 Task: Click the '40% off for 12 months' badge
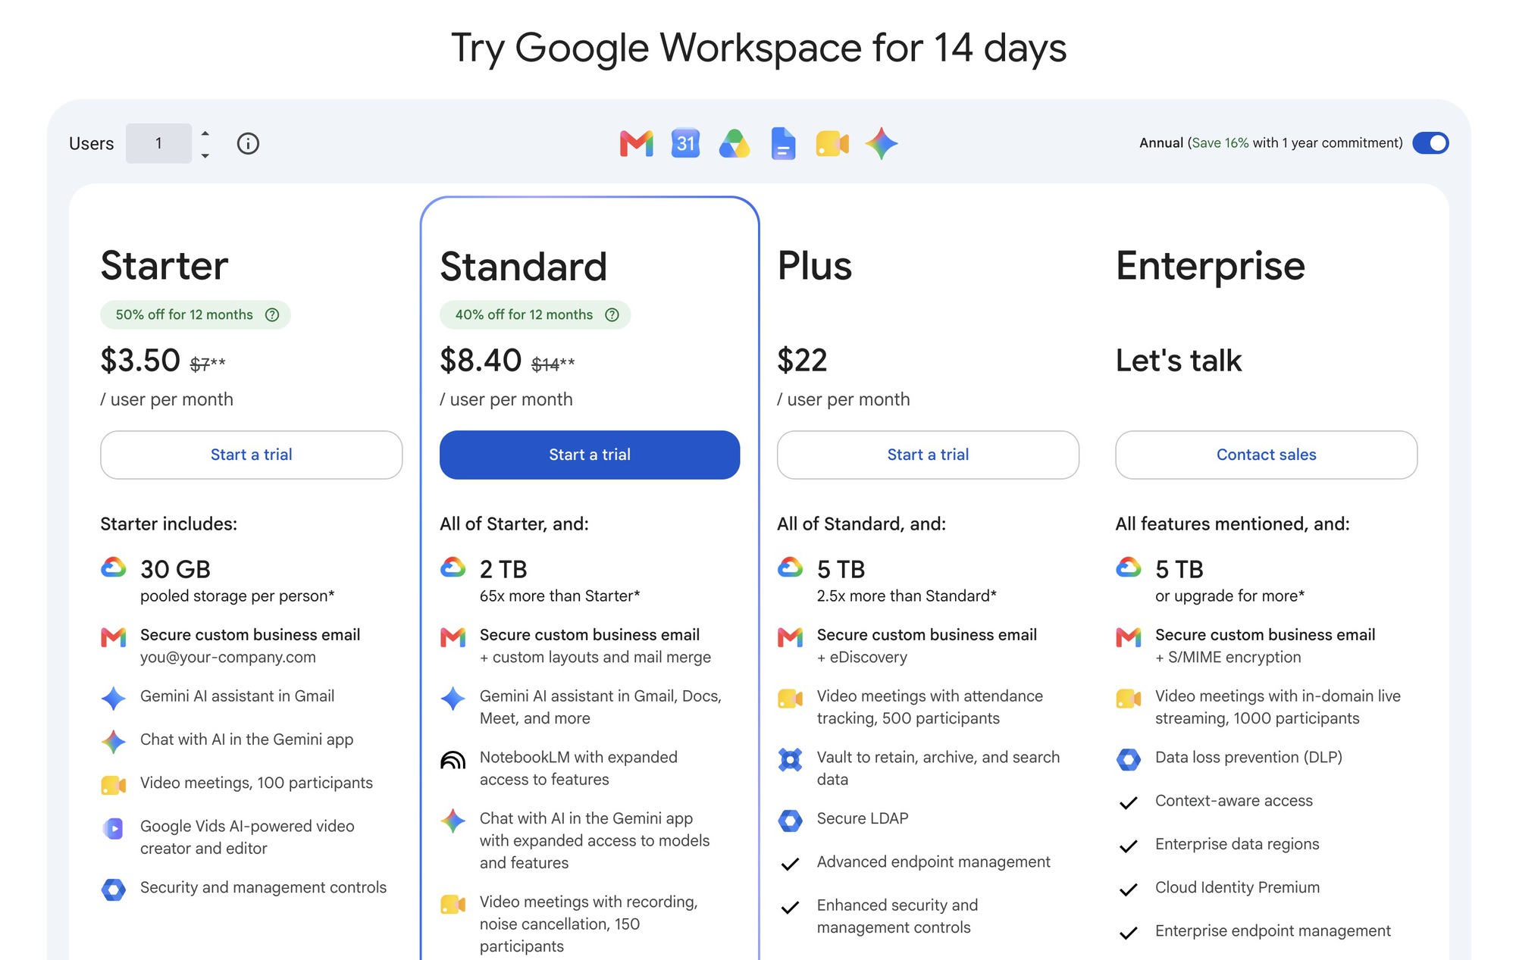535,314
